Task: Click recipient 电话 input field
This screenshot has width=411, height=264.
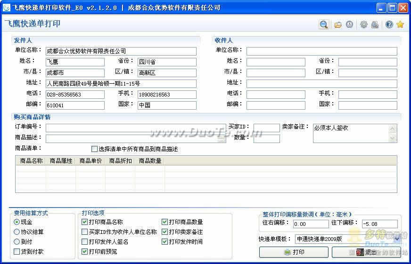Action: pos(276,95)
